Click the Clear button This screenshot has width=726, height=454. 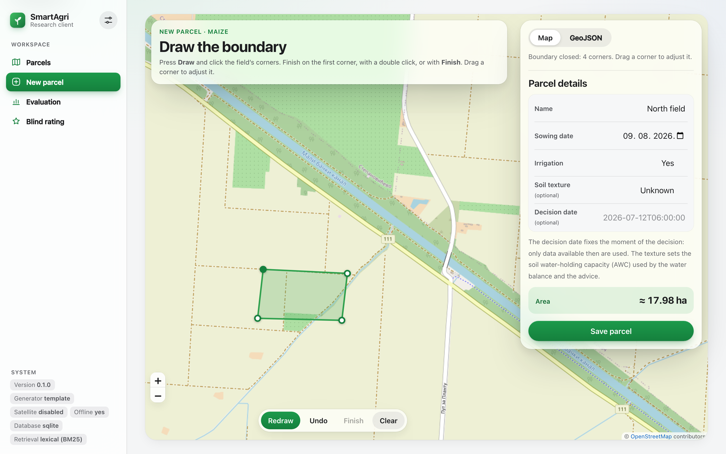click(x=388, y=420)
